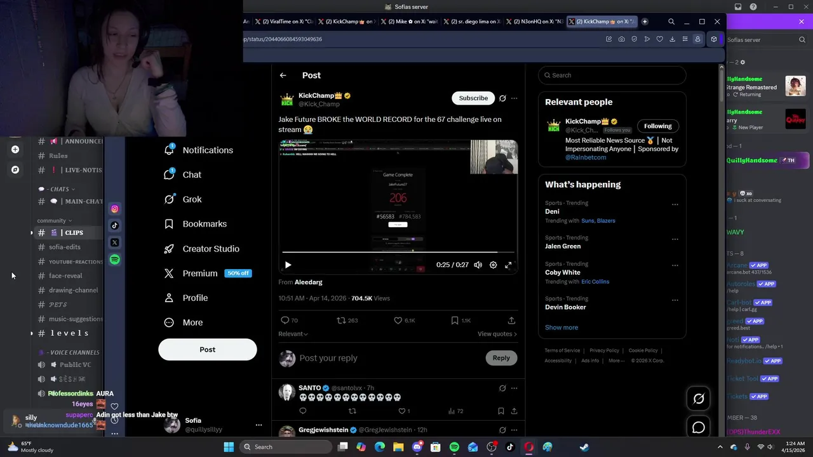Switch to N3onHQ on X tab
This screenshot has height=457, width=813.
pyautogui.click(x=537, y=22)
